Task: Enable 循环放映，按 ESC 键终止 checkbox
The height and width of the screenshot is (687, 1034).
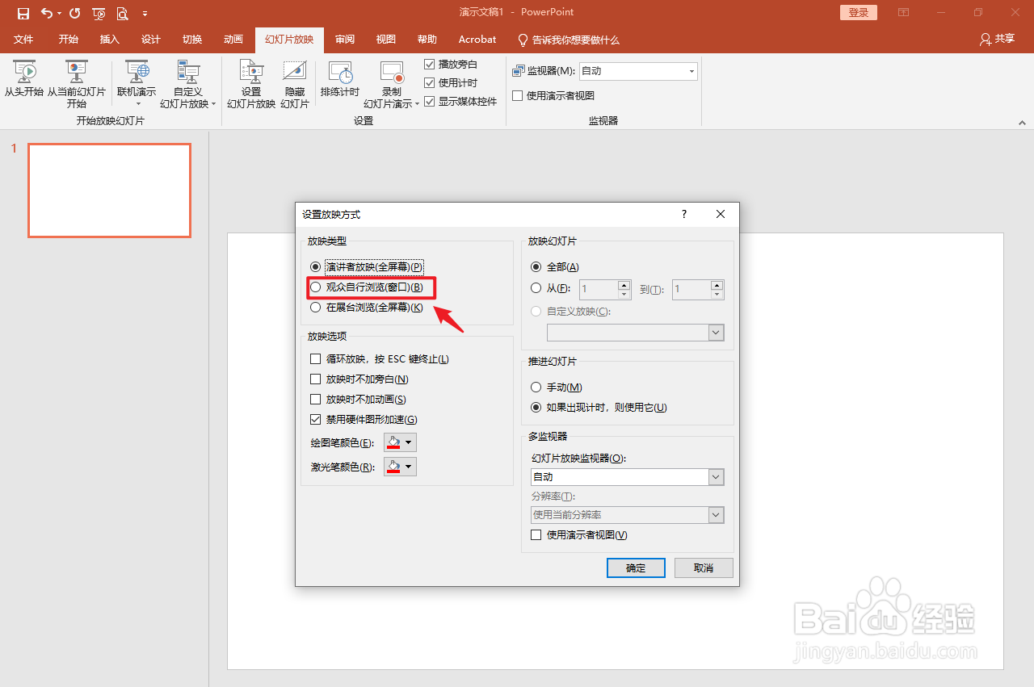Action: point(316,358)
